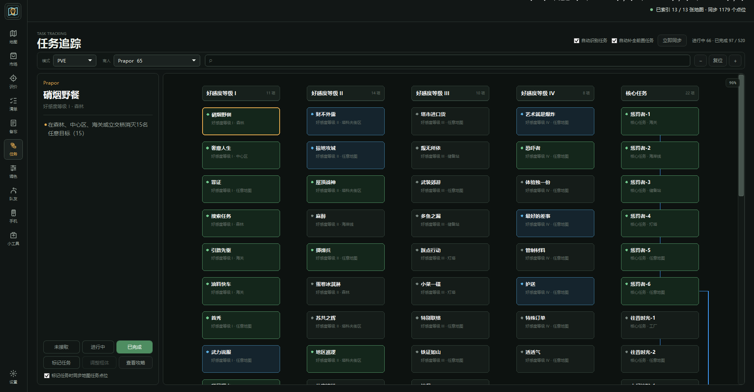
Task: Click the zoom out minus button
Action: 701,61
